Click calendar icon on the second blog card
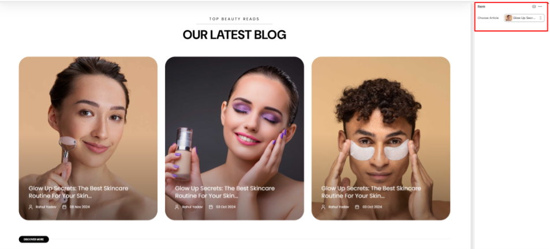 click(x=211, y=206)
